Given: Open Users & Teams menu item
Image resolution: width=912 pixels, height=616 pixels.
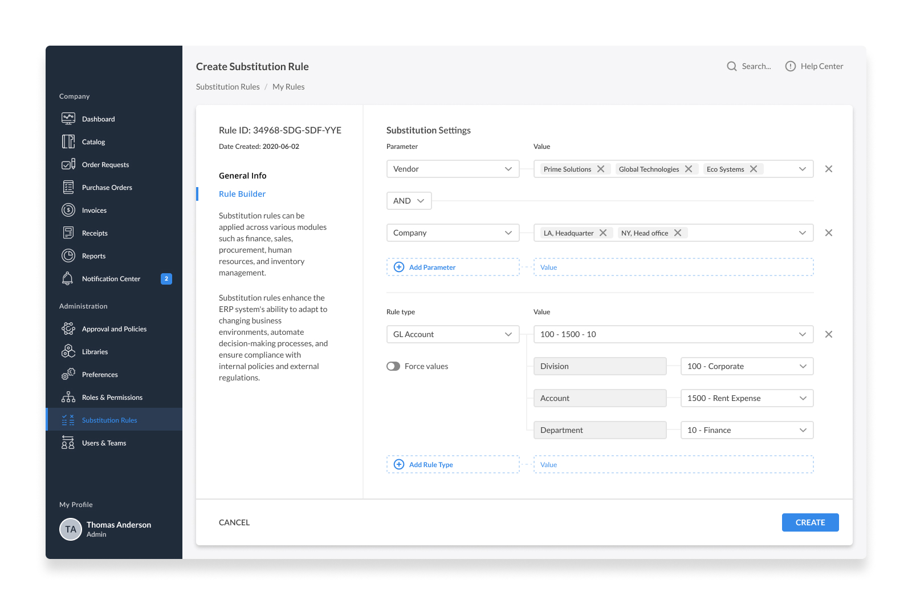Looking at the screenshot, I should point(114,443).
